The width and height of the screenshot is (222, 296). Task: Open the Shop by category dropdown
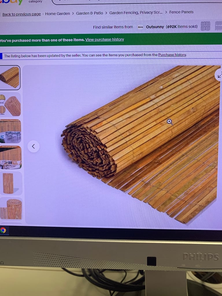pos(35,1)
